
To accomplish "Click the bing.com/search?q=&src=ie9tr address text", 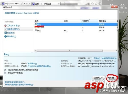I will [96, 66].
